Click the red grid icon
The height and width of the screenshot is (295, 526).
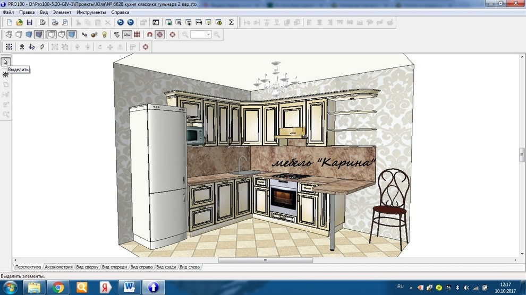pos(137,34)
